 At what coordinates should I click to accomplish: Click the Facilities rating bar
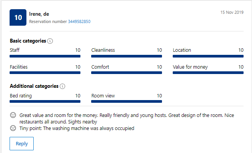(x=45, y=73)
